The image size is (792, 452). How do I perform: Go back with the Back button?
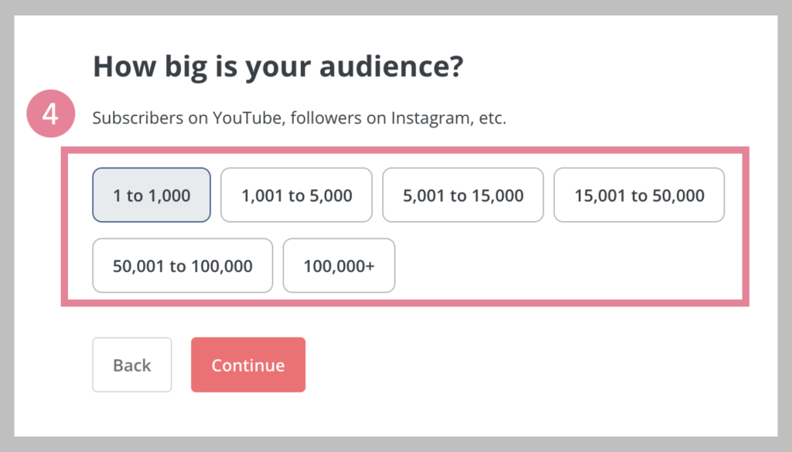(132, 365)
